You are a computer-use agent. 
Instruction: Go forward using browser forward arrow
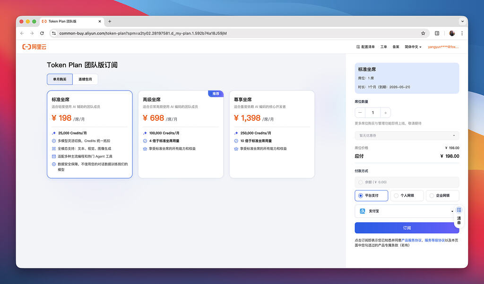(x=32, y=33)
